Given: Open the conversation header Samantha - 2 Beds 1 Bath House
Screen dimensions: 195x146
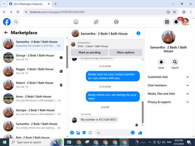Looking at the screenshot, I should pos(104,33).
